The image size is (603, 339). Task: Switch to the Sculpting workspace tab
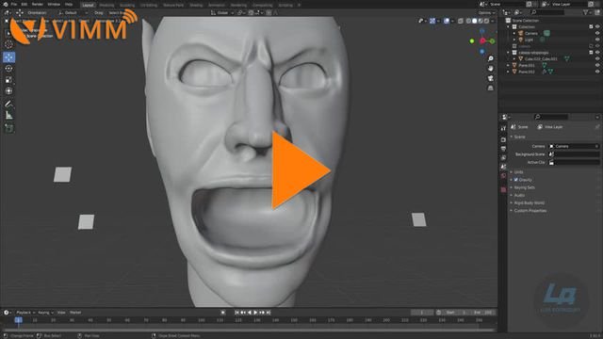coord(127,5)
